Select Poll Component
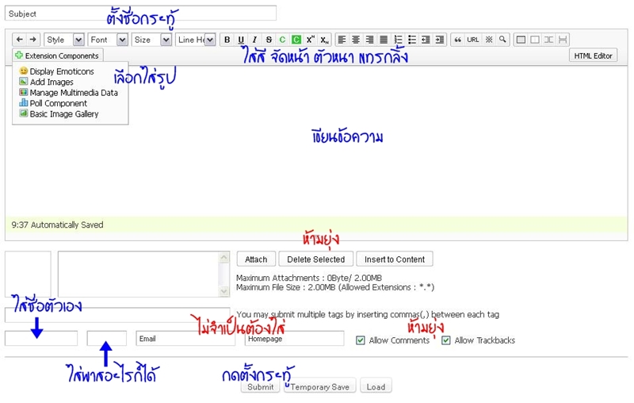This screenshot has width=634, height=403. coord(53,103)
